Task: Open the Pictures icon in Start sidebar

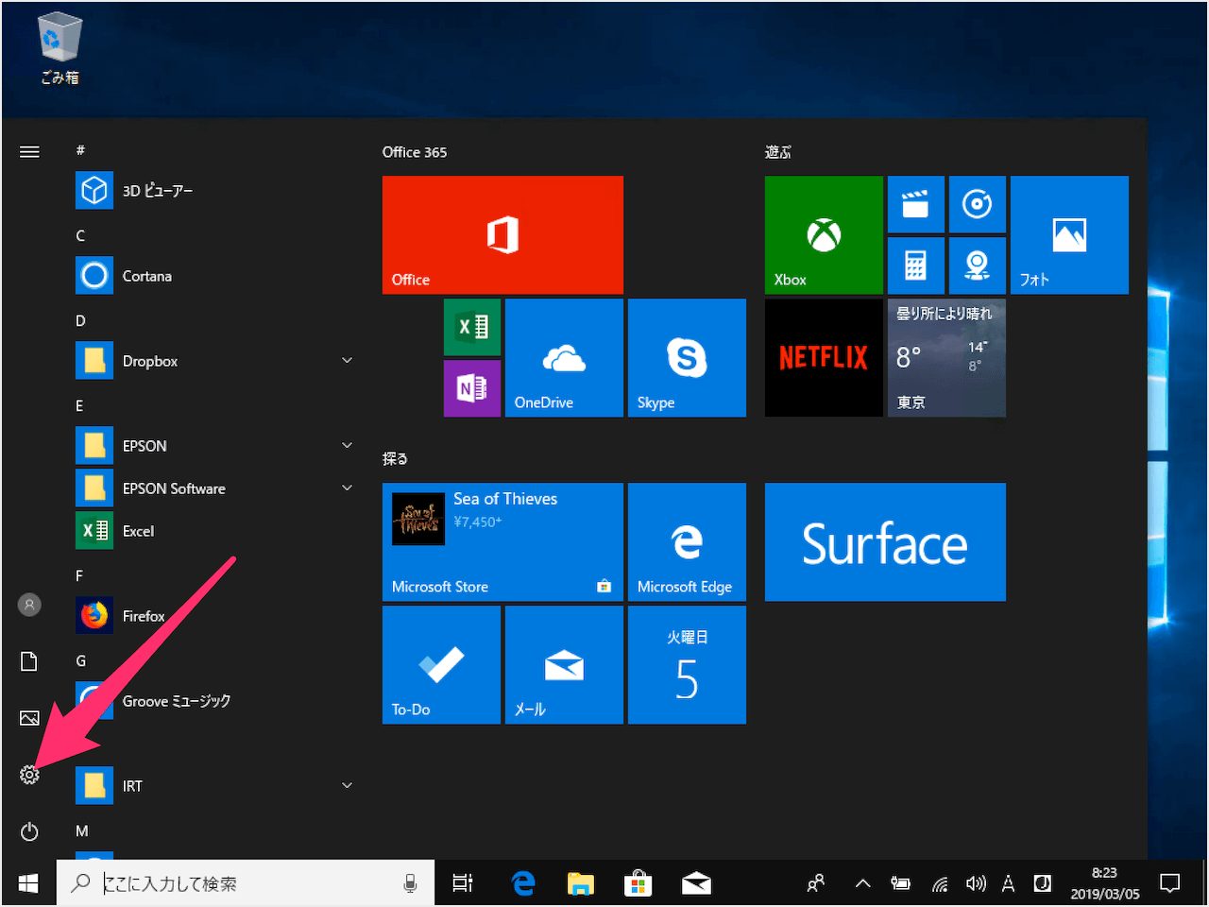Action: (x=29, y=718)
